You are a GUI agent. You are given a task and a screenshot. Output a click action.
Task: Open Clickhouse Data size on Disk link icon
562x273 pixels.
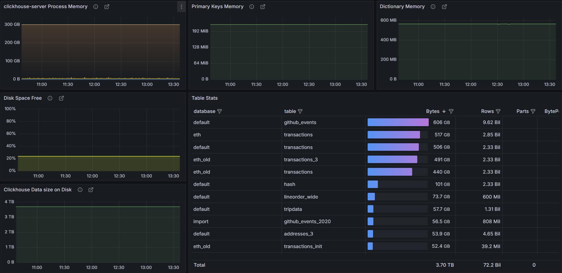coord(91,190)
